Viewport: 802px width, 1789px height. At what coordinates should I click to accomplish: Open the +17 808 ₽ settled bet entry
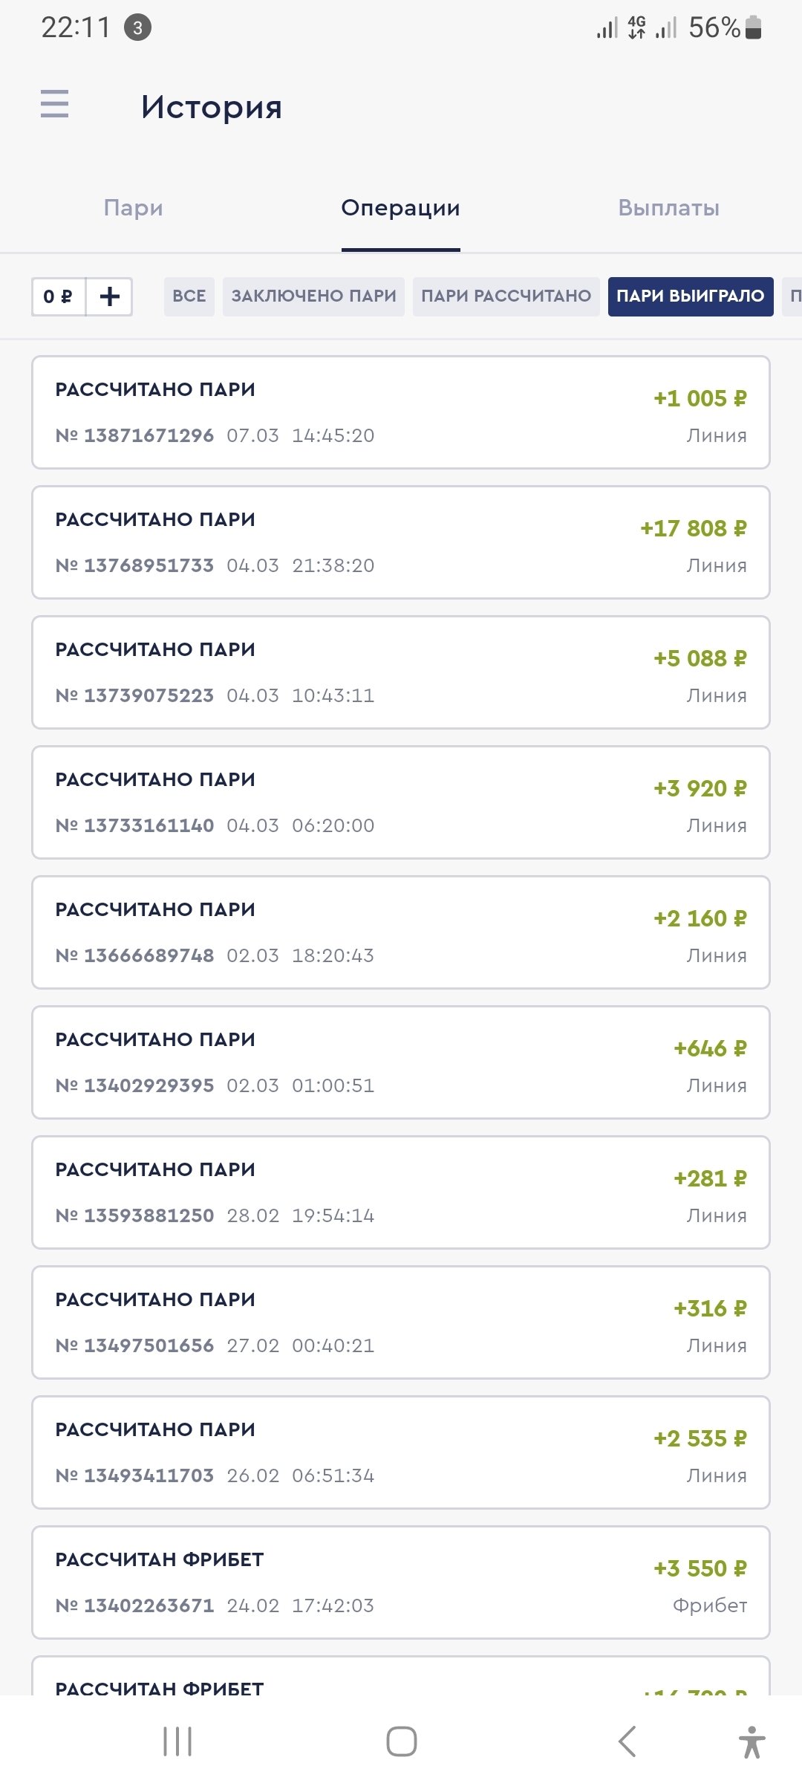click(400, 542)
